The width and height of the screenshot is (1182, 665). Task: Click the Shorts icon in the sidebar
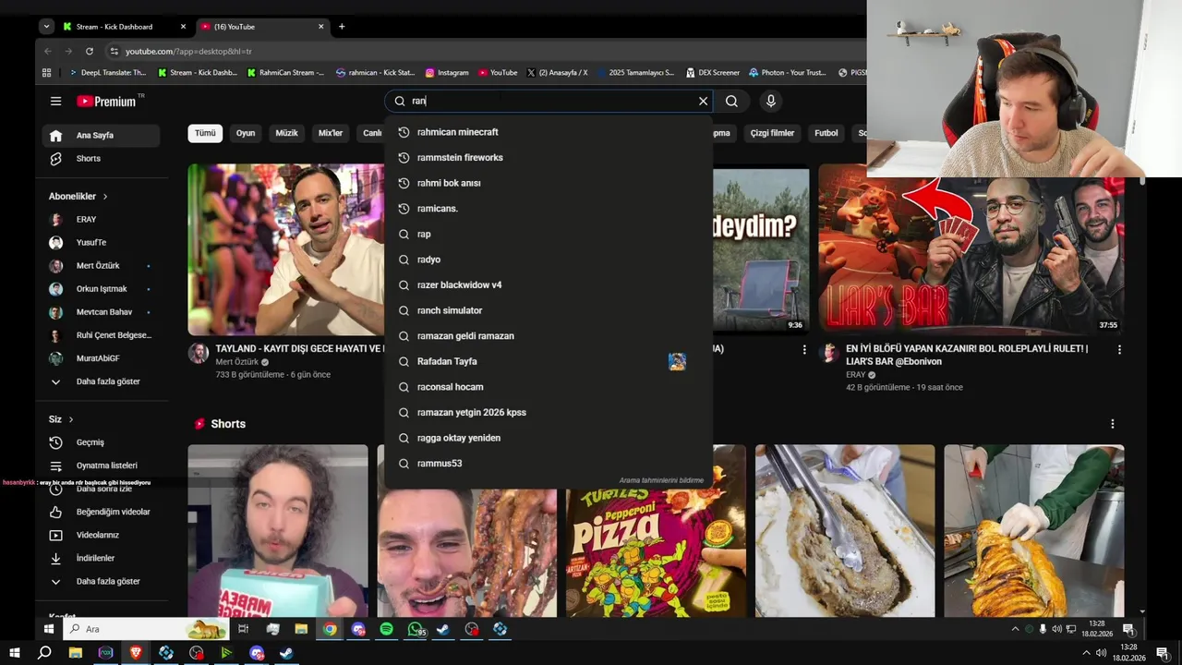coord(56,159)
